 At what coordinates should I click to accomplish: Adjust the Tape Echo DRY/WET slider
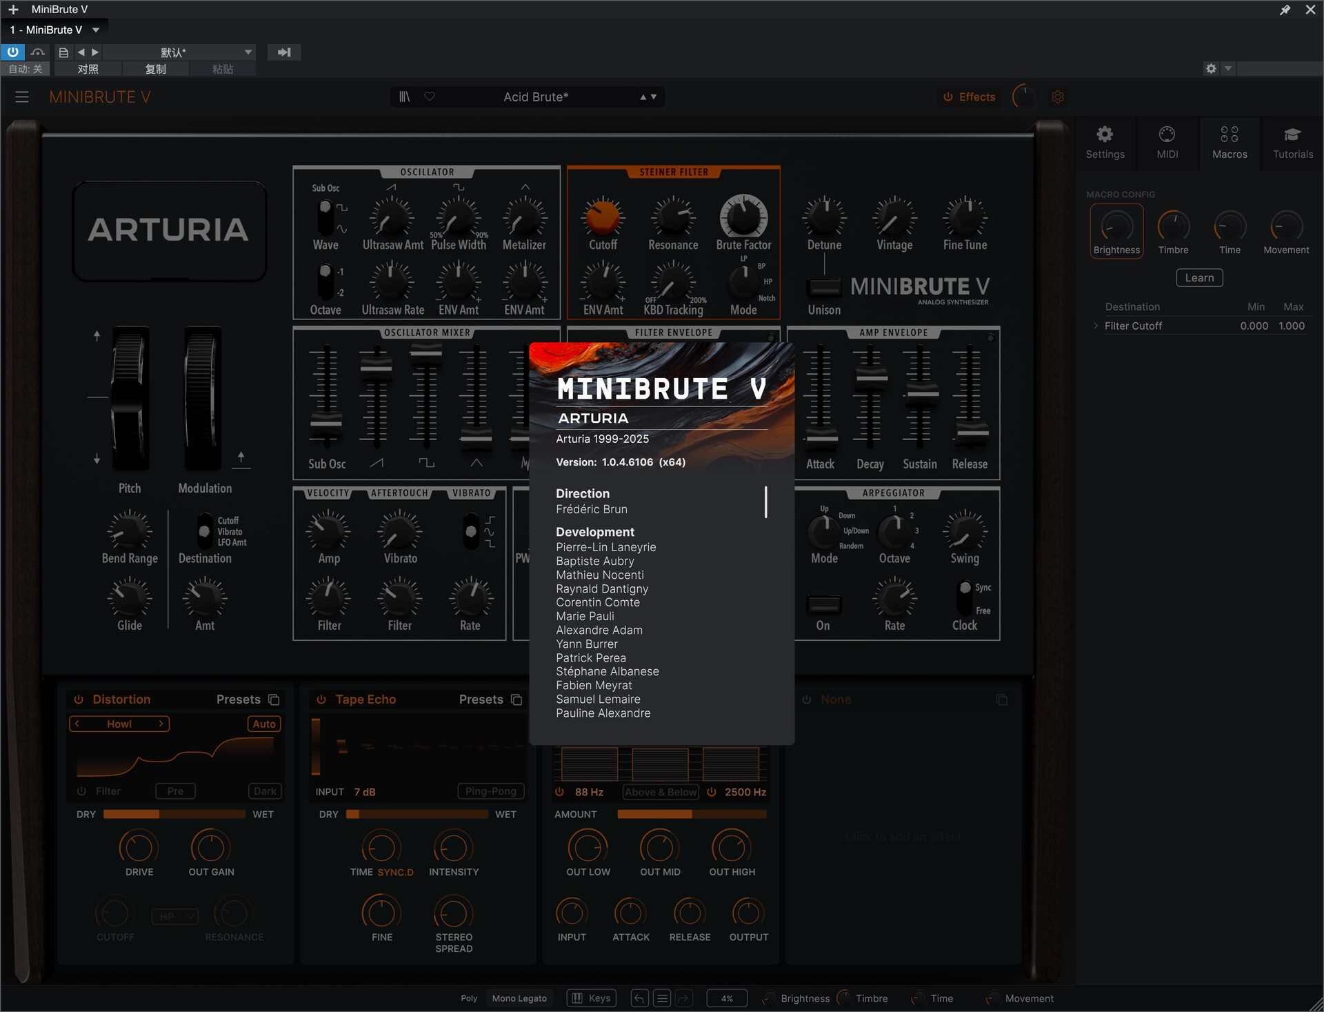coord(417,815)
